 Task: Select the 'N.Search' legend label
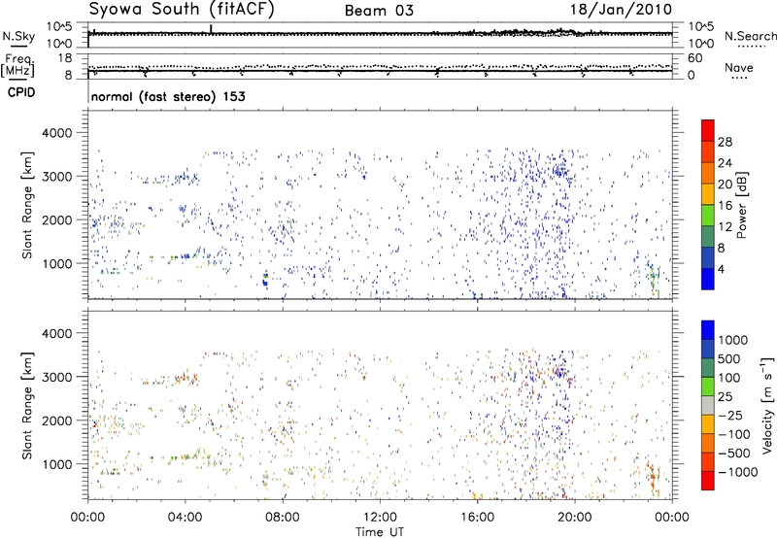pos(750,36)
